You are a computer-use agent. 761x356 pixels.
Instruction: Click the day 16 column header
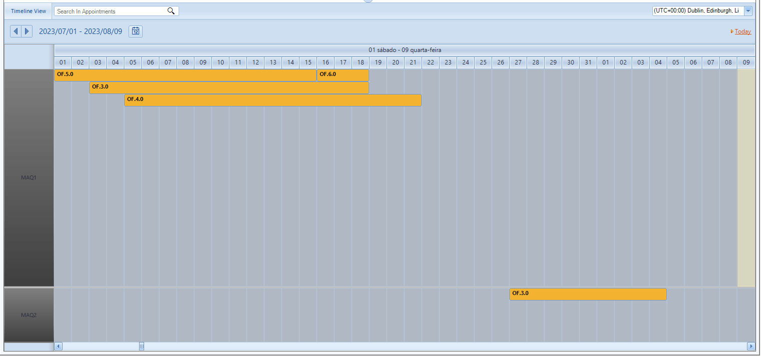325,62
